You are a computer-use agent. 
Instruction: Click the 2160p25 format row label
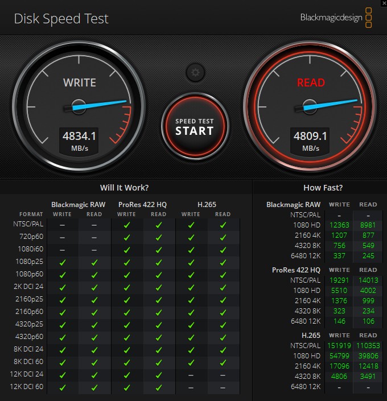pyautogui.click(x=30, y=299)
